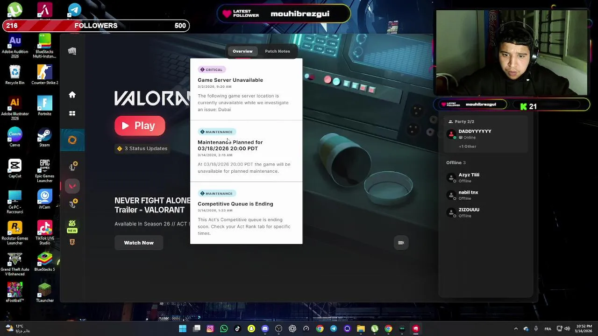Switch to the Overview tab

(242, 51)
